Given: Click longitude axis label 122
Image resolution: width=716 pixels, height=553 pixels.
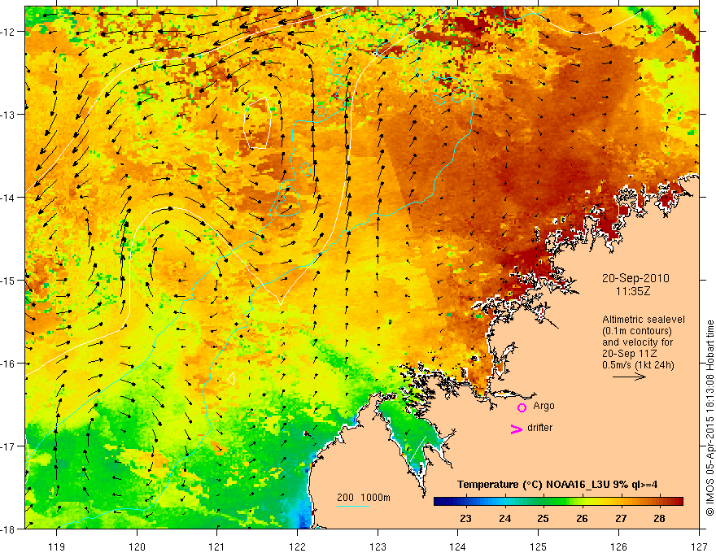Looking at the screenshot, I should click(x=297, y=546).
